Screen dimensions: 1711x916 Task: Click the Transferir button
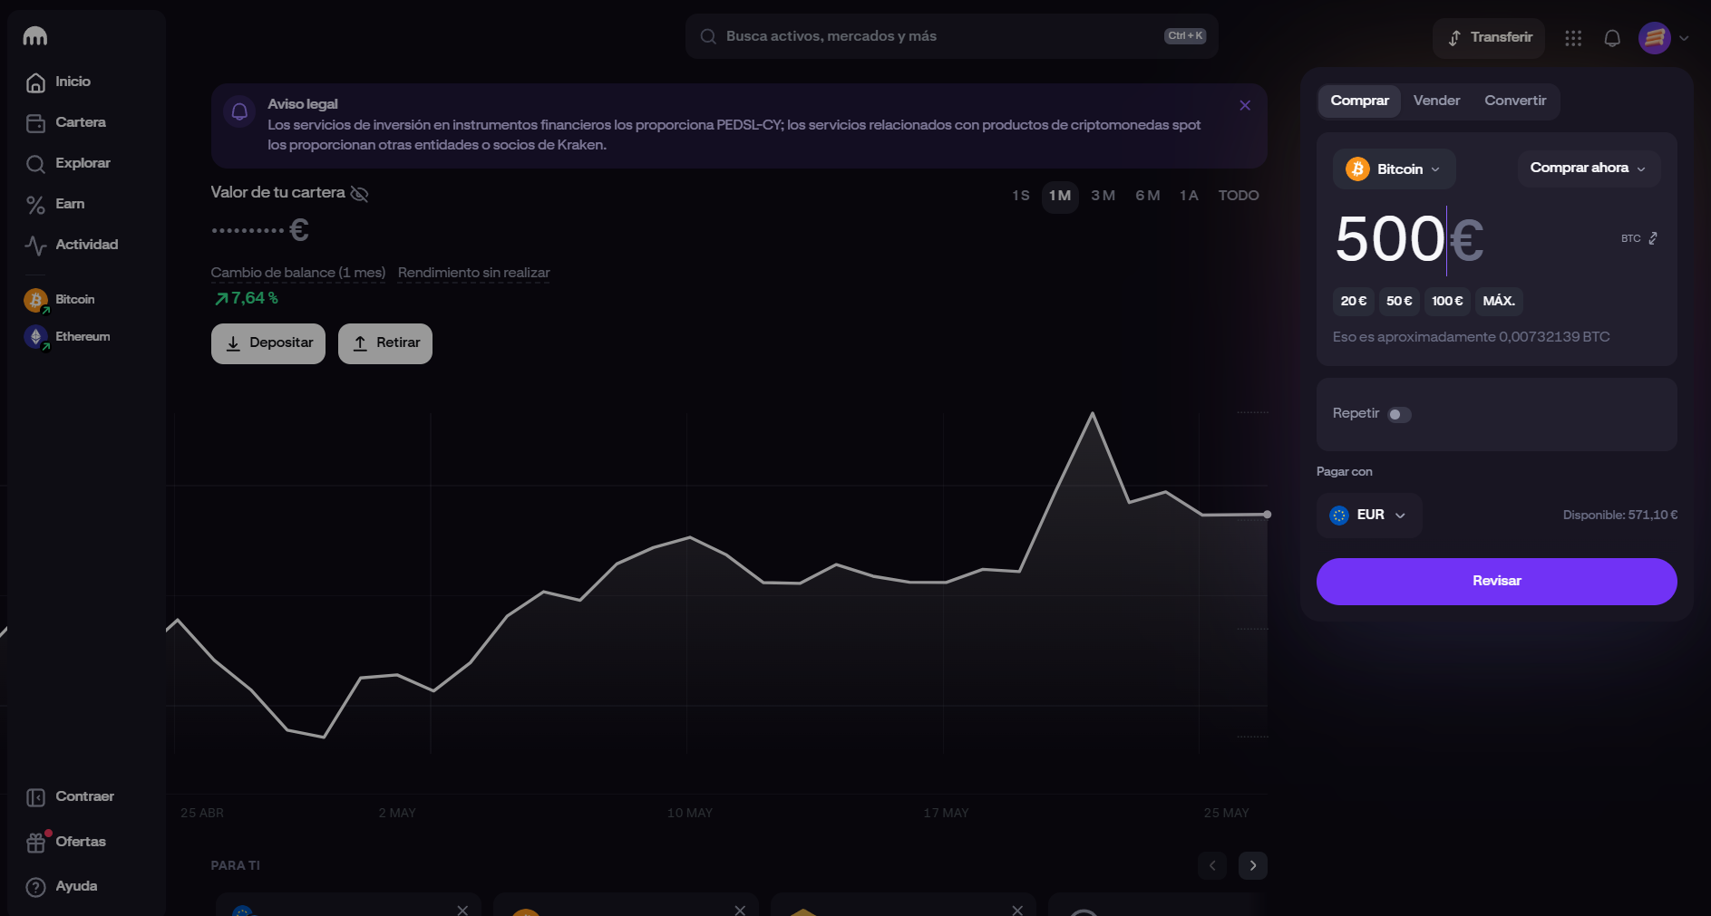1489,38
